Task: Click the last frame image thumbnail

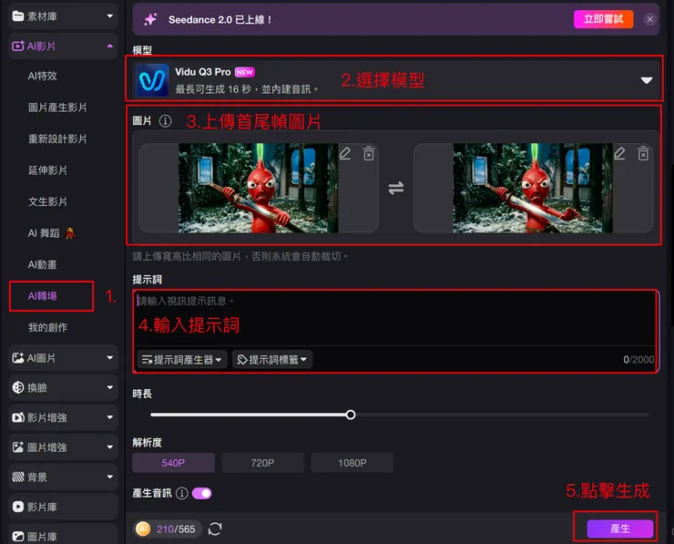Action: [533, 188]
